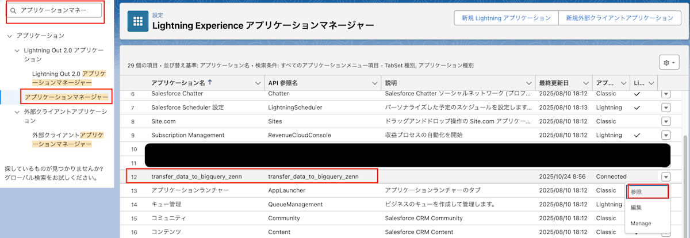Click the LightningScheduler API name cell
This screenshot has width=690, height=238.
[295, 108]
